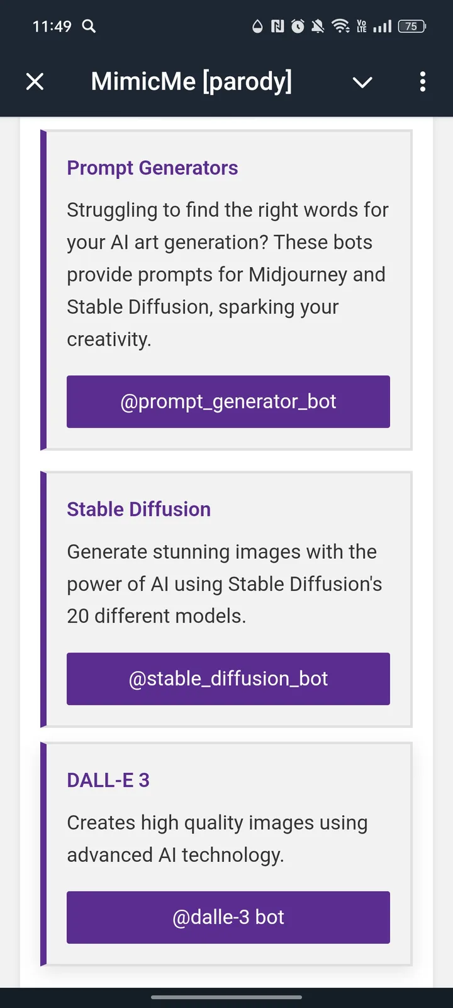Viewport: 453px width, 1008px height.
Task: Tap the mobile signal strength bars
Action: pyautogui.click(x=382, y=26)
